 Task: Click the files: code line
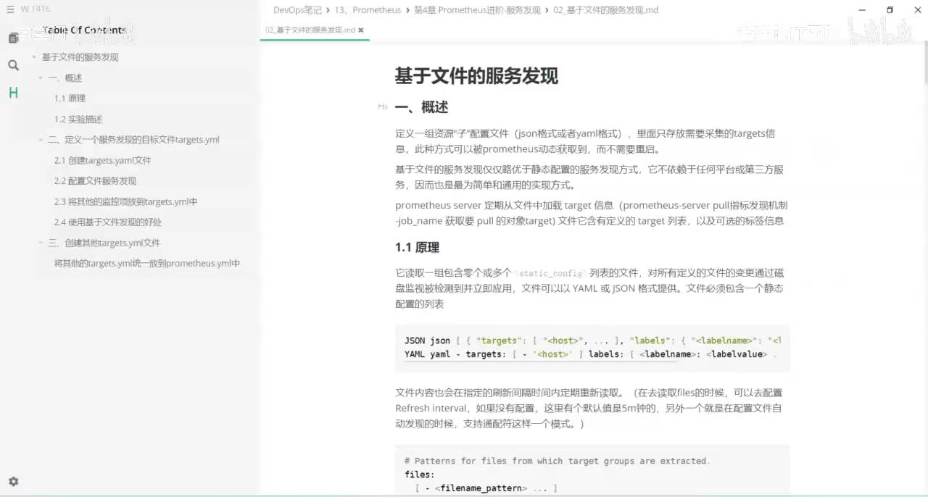pos(420,475)
